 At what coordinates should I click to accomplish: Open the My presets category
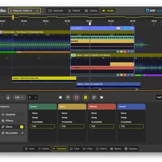click(13, 133)
